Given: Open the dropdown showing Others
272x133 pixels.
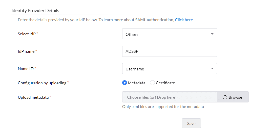Looking at the screenshot, I should (169, 34).
